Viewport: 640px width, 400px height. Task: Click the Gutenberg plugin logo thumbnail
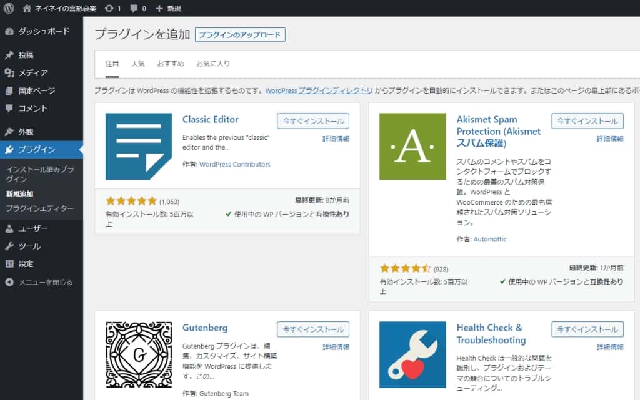coord(139,355)
